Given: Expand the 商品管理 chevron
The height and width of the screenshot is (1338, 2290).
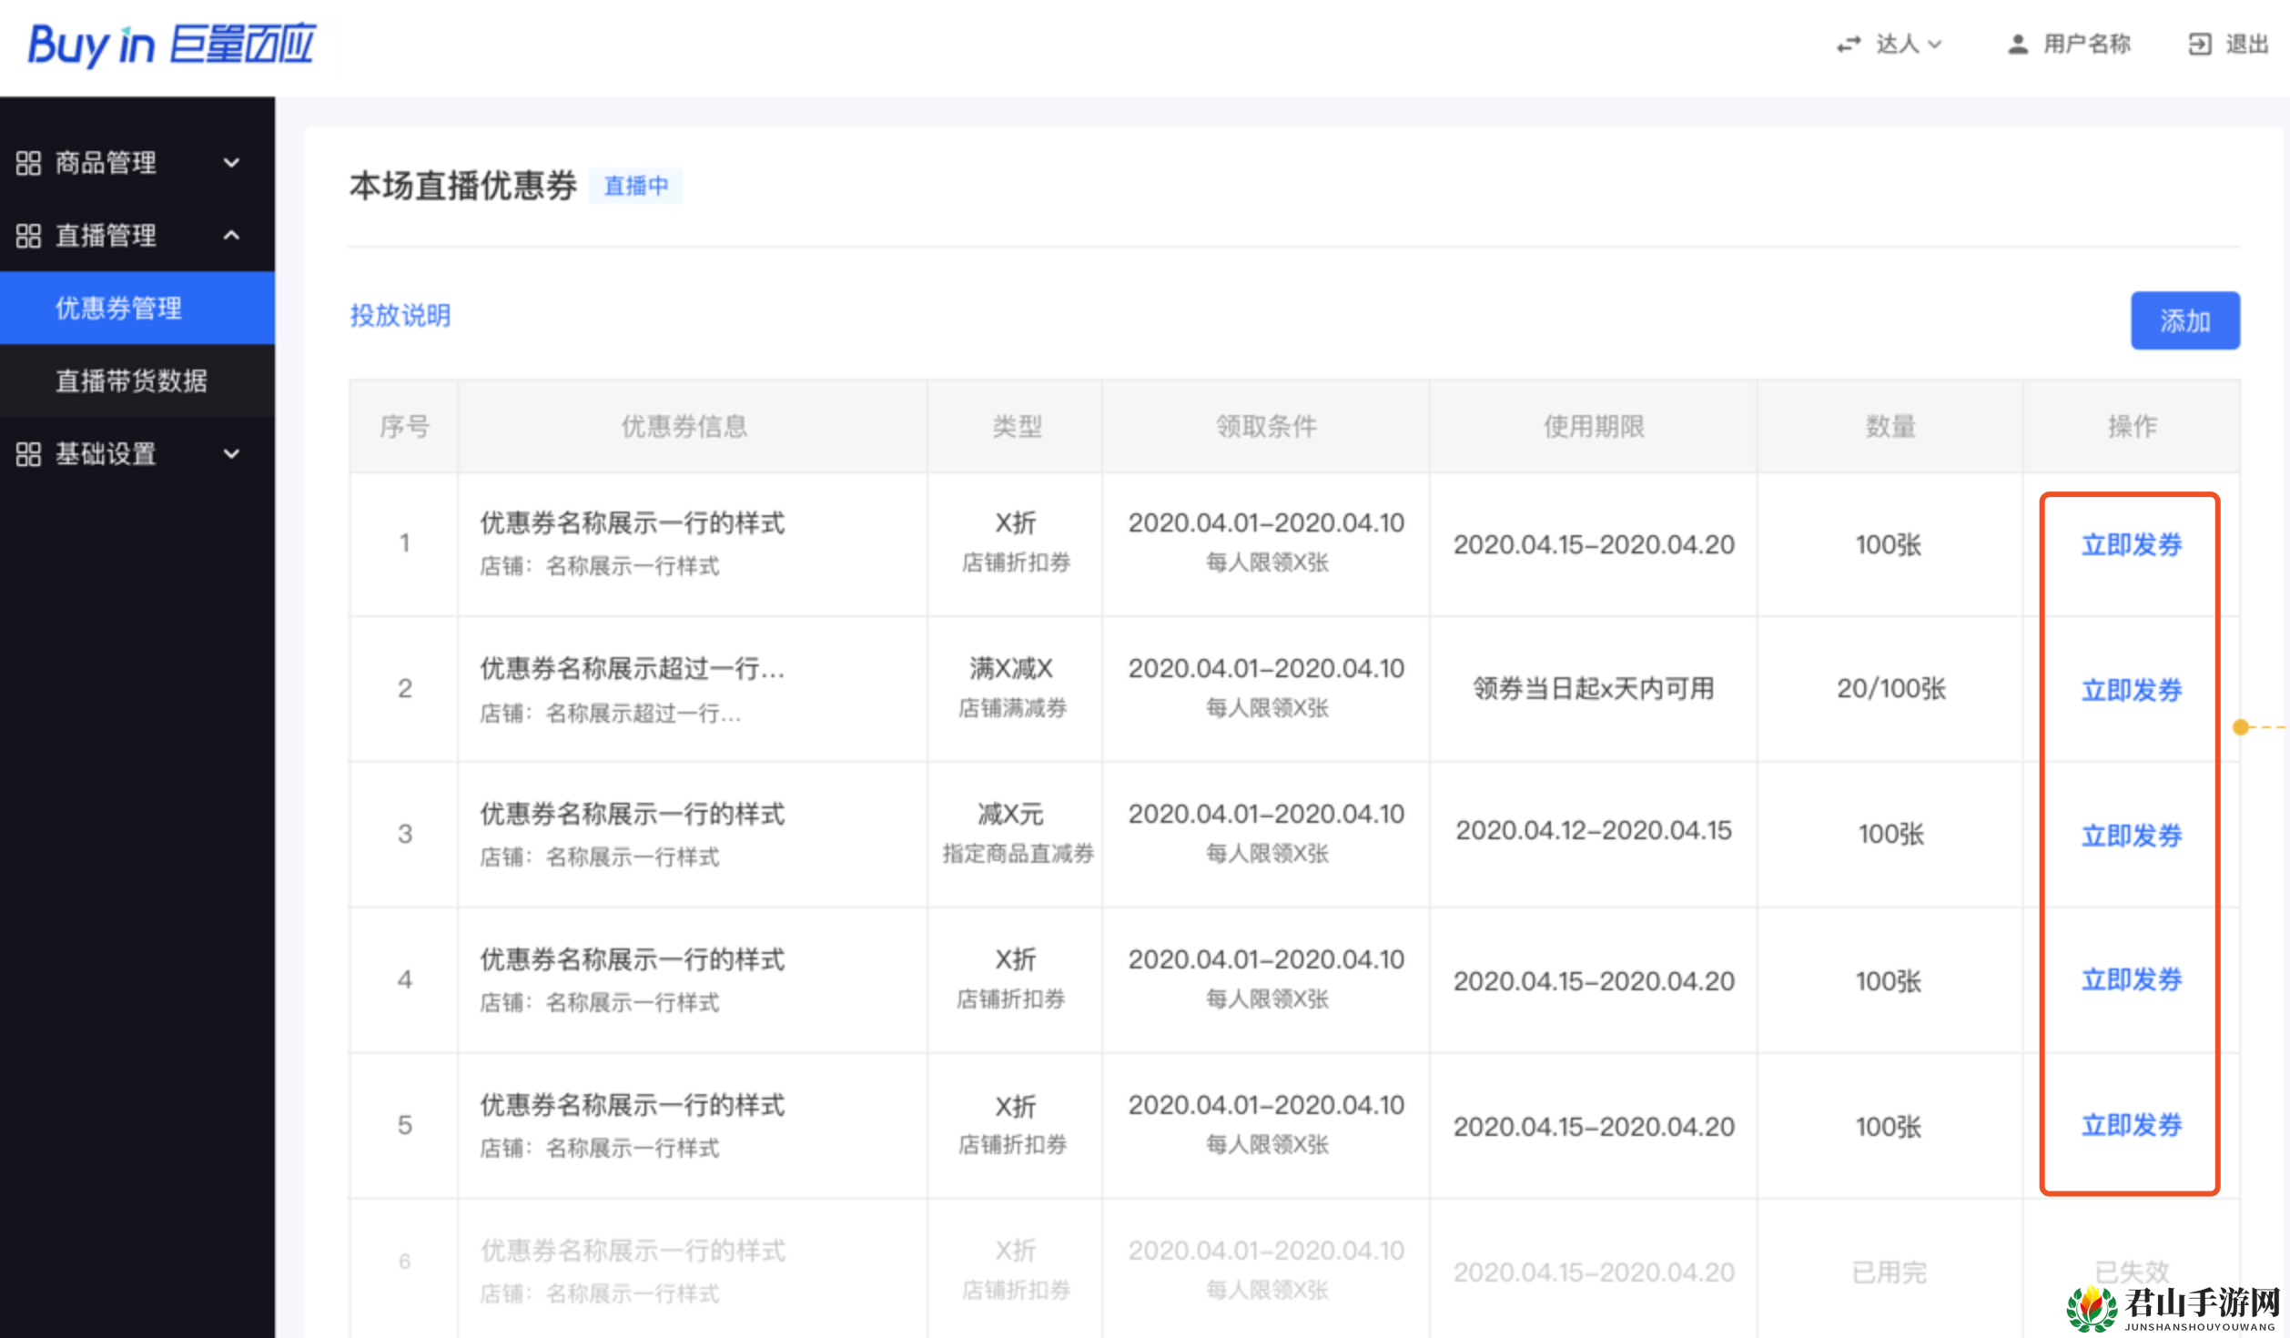Looking at the screenshot, I should 232,163.
